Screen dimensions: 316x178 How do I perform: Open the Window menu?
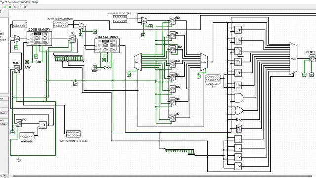(25, 2)
